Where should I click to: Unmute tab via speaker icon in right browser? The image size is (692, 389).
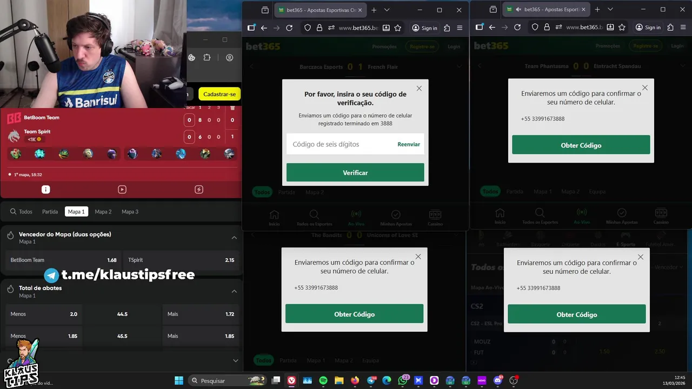[x=518, y=10]
